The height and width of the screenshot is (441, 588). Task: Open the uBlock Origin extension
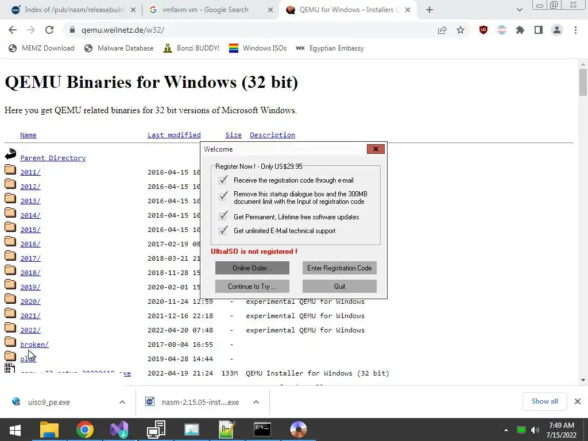[483, 30]
